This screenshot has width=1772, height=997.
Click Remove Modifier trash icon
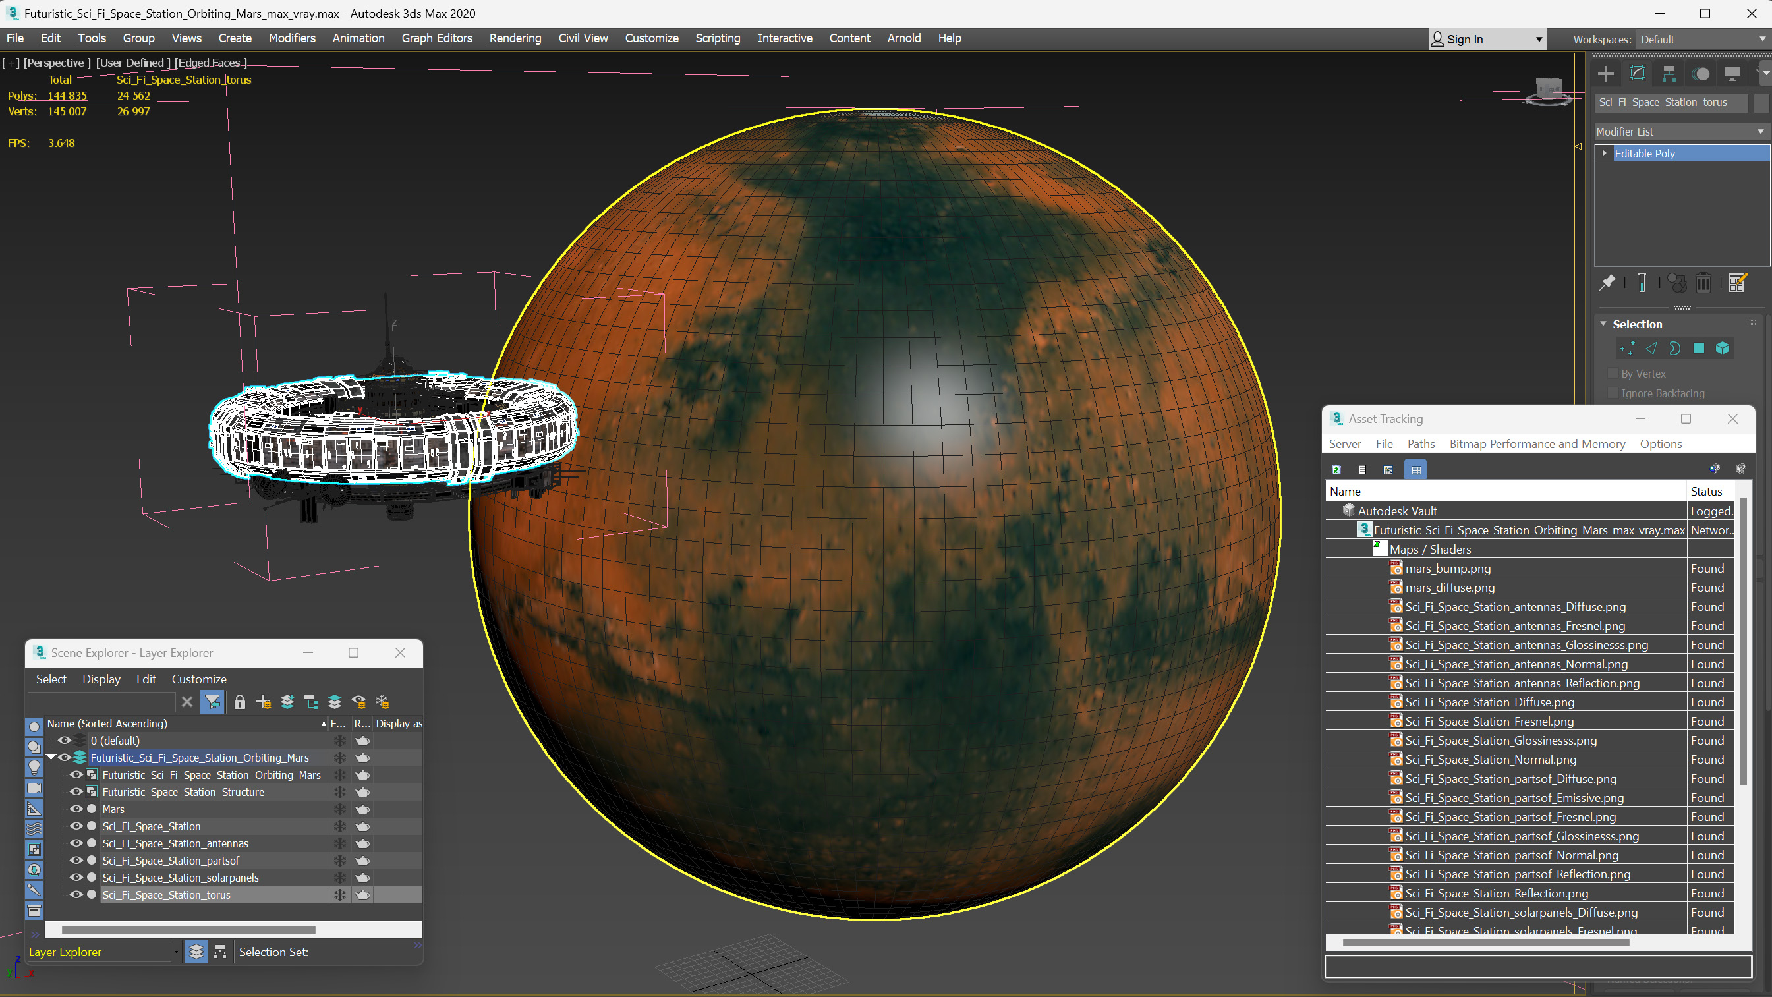1703,283
